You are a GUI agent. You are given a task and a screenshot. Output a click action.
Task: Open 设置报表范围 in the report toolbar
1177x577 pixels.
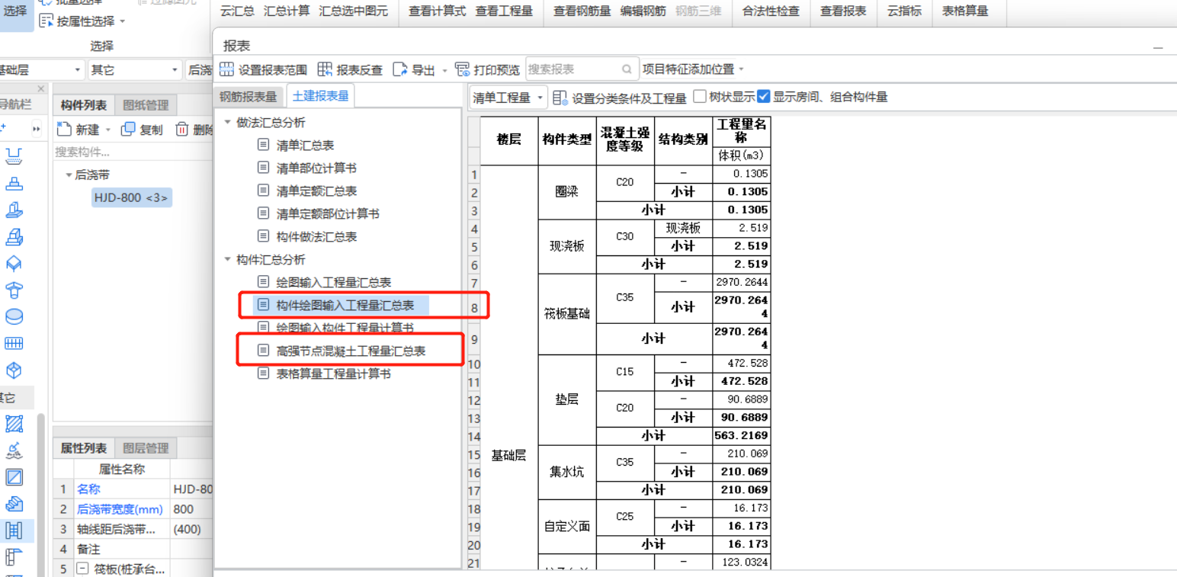click(x=264, y=70)
